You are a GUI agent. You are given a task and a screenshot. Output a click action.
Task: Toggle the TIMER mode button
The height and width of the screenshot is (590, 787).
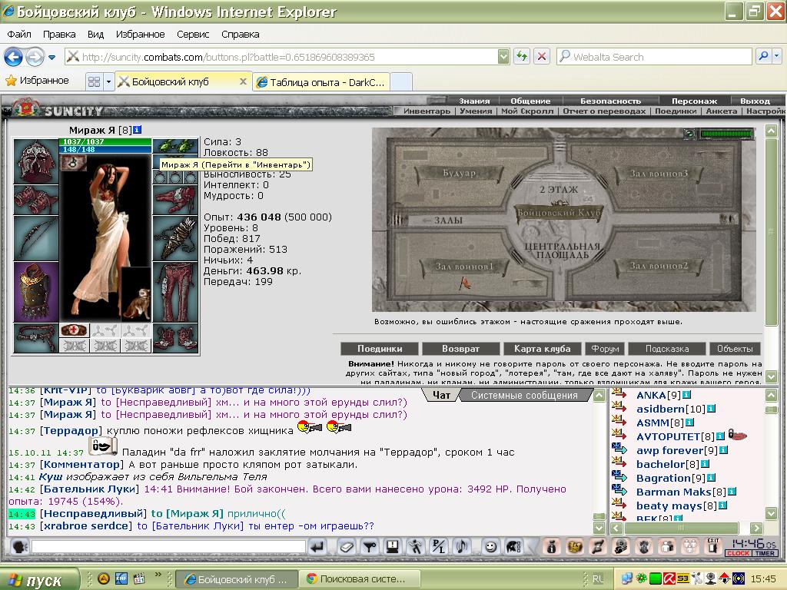[x=765, y=553]
